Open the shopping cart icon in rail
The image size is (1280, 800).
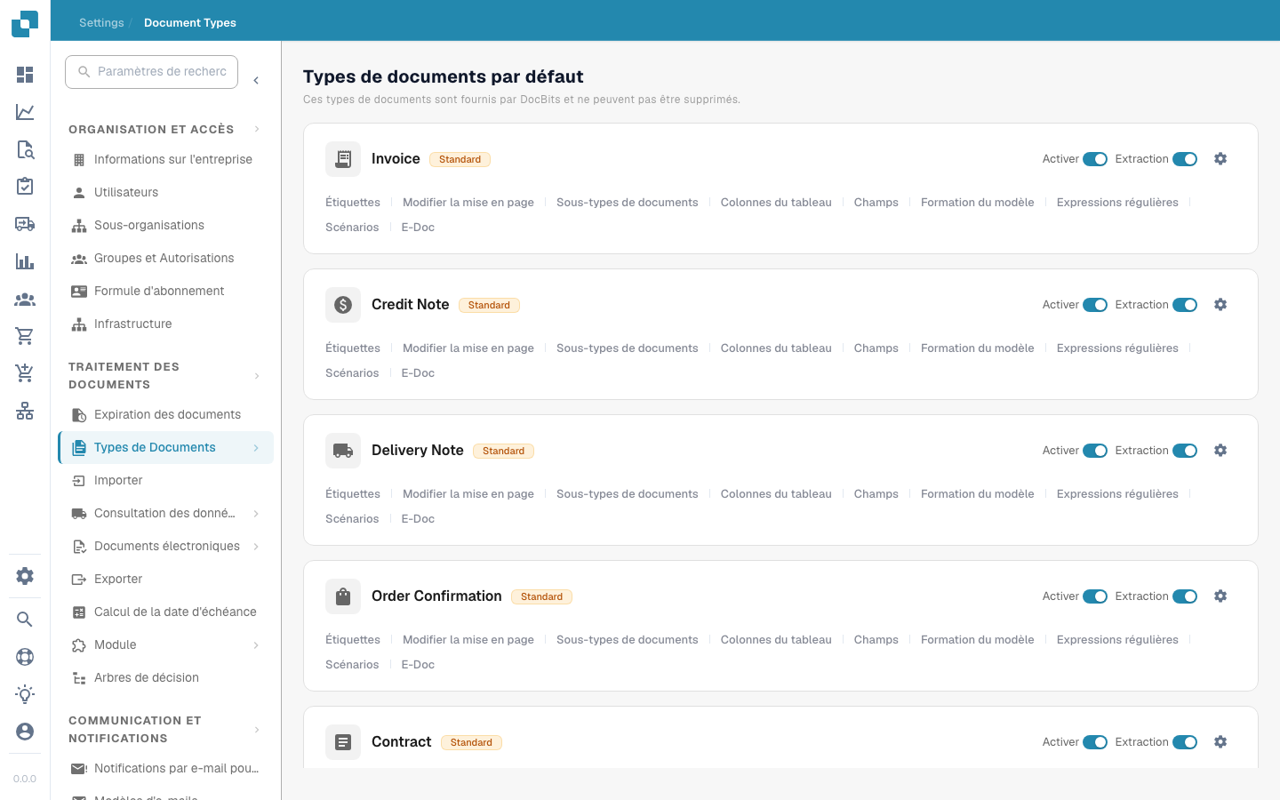coord(25,336)
